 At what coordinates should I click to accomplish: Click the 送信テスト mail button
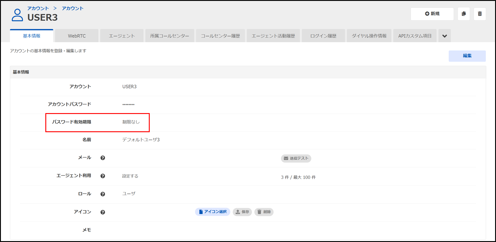[296, 158]
